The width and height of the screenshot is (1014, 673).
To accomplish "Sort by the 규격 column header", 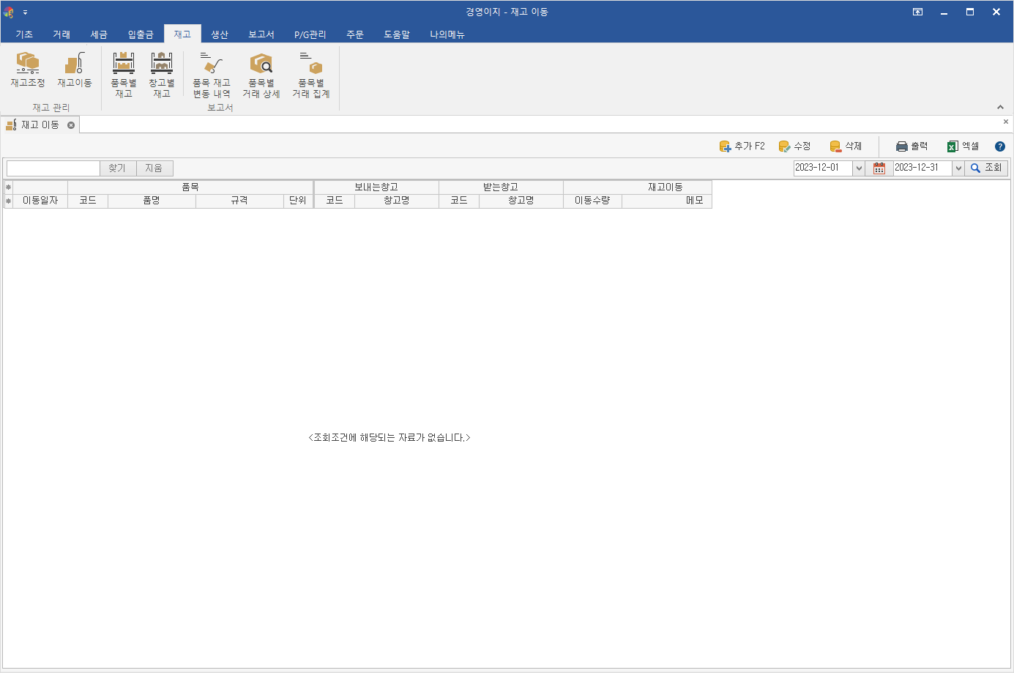I will click(239, 201).
